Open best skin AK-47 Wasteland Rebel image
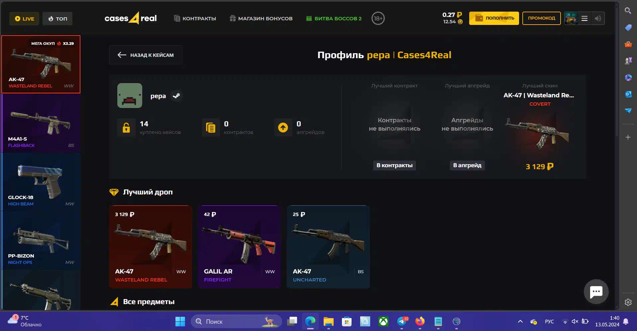 click(537, 134)
